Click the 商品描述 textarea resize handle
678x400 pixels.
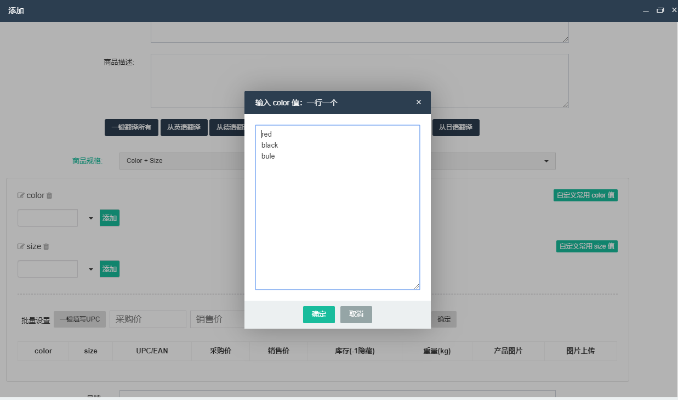[566, 105]
